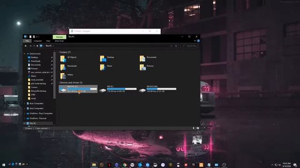Switch to the Drive Tools tab
The width and height of the screenshot is (300, 168).
tap(60, 41)
